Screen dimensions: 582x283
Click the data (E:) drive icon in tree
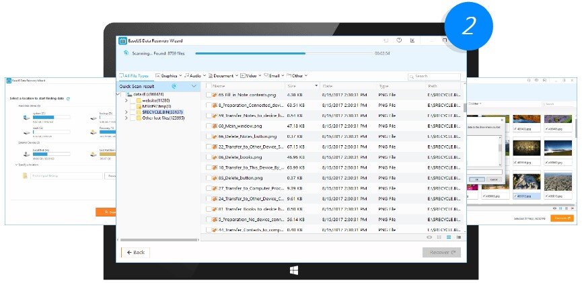pos(130,95)
